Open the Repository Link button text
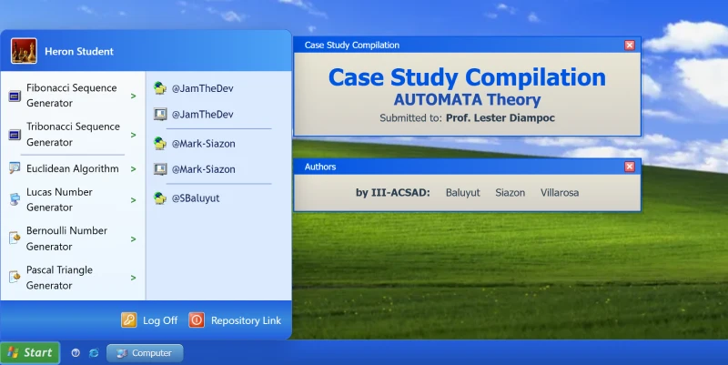Viewport: 728px width, 365px height. point(246,320)
